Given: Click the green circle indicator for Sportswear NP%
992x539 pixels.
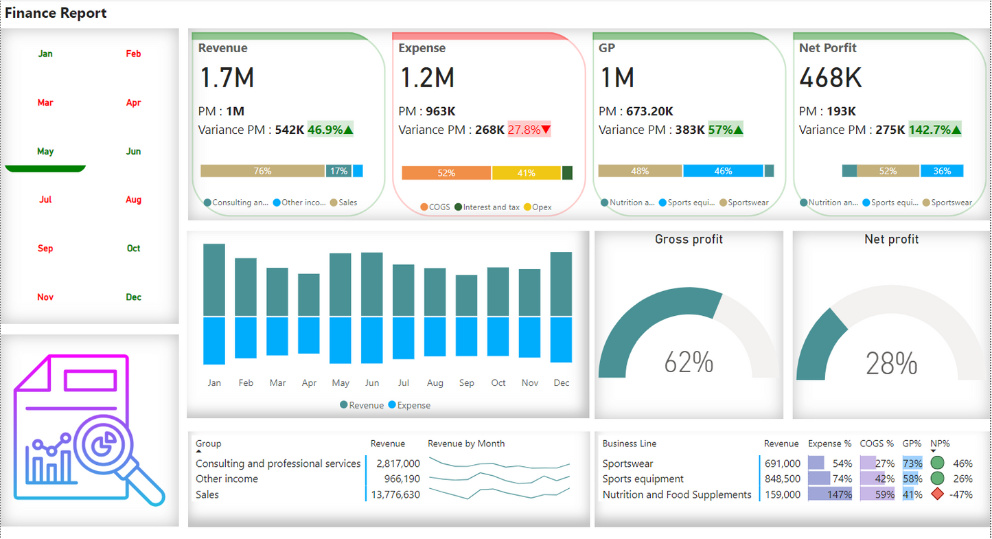Looking at the screenshot, I should coord(936,463).
